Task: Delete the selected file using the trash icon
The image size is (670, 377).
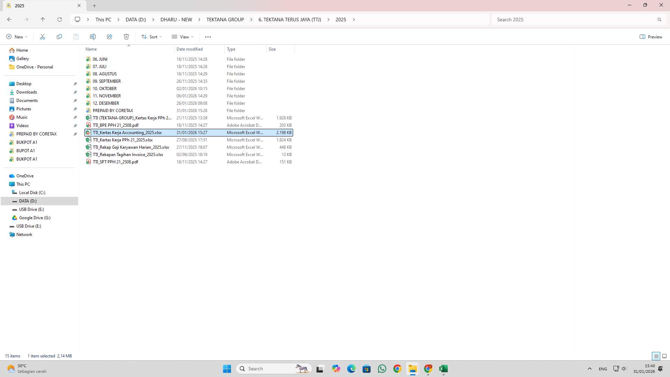Action: pos(126,37)
